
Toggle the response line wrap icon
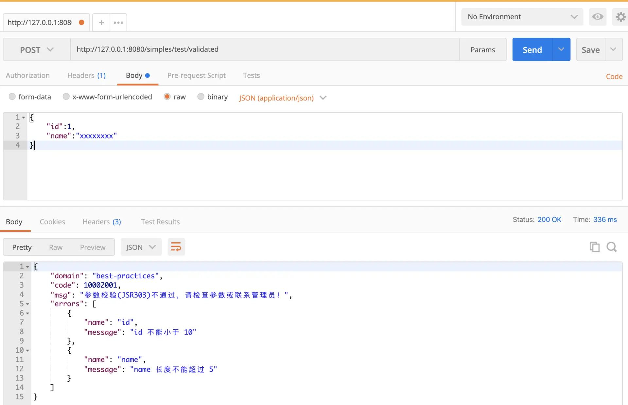point(176,247)
